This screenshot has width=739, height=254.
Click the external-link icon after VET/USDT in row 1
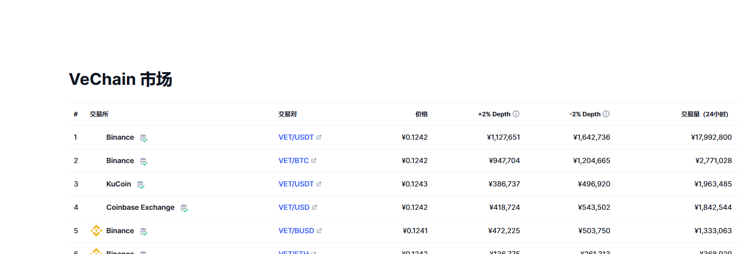319,137
